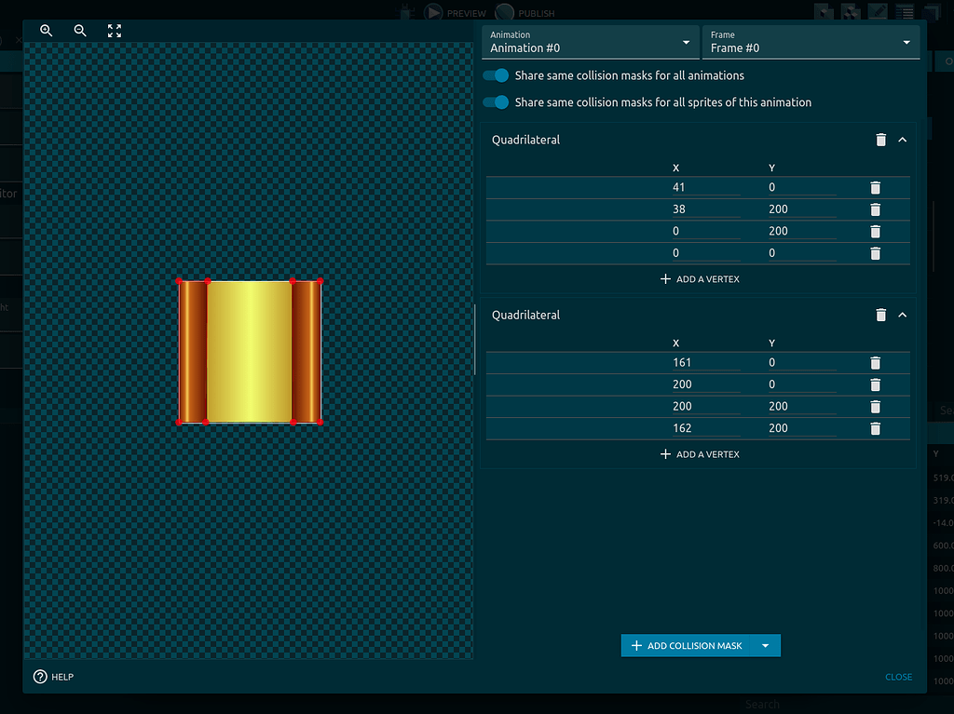Fit the sprite preview to the view
This screenshot has height=714, width=954.
115,31
